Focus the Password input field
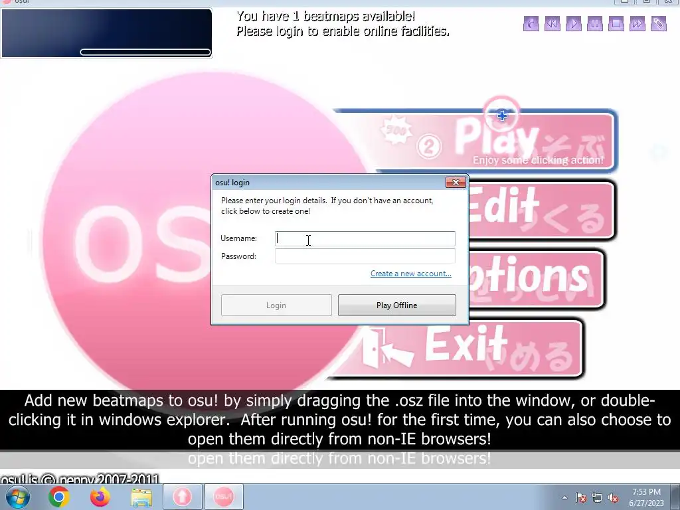 pos(365,256)
